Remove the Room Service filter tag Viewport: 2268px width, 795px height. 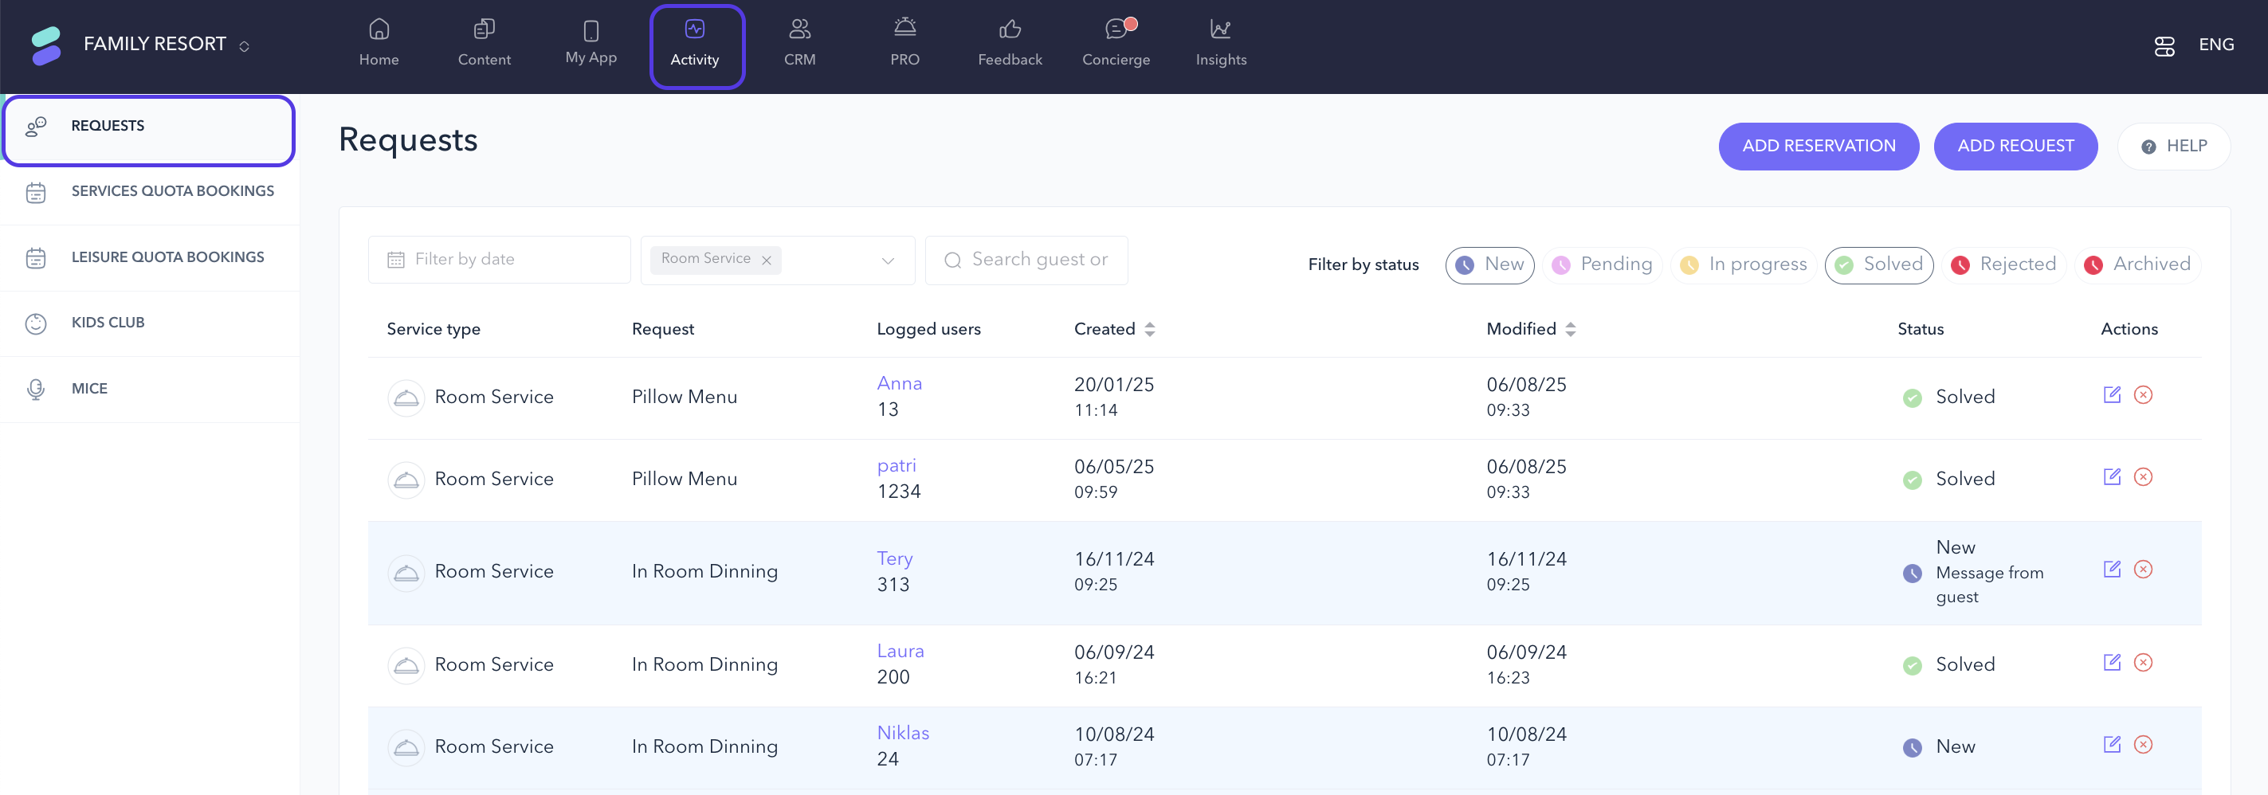[767, 260]
